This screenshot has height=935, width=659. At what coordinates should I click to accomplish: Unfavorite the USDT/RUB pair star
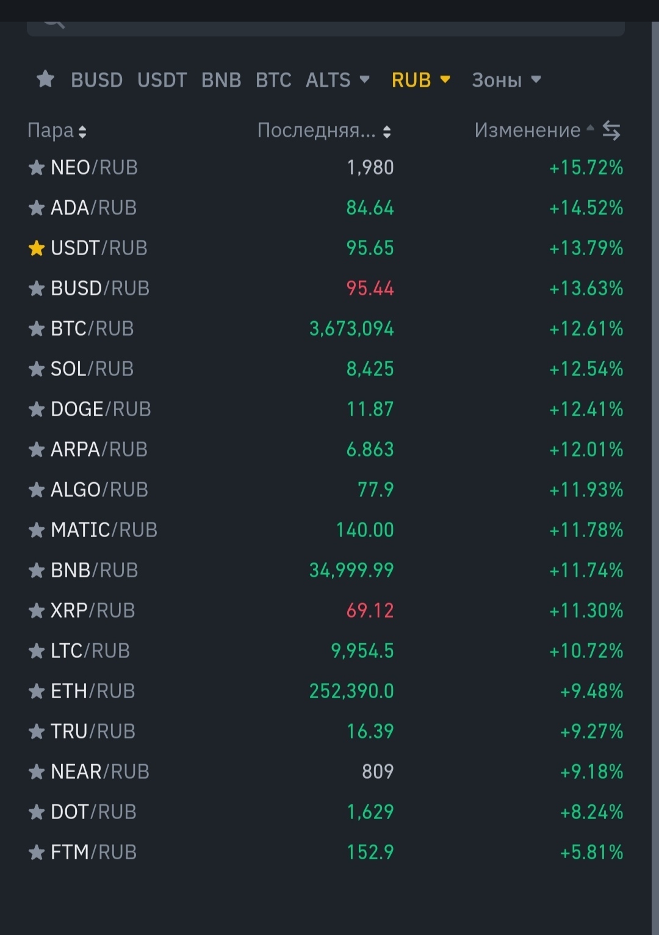pyautogui.click(x=37, y=248)
